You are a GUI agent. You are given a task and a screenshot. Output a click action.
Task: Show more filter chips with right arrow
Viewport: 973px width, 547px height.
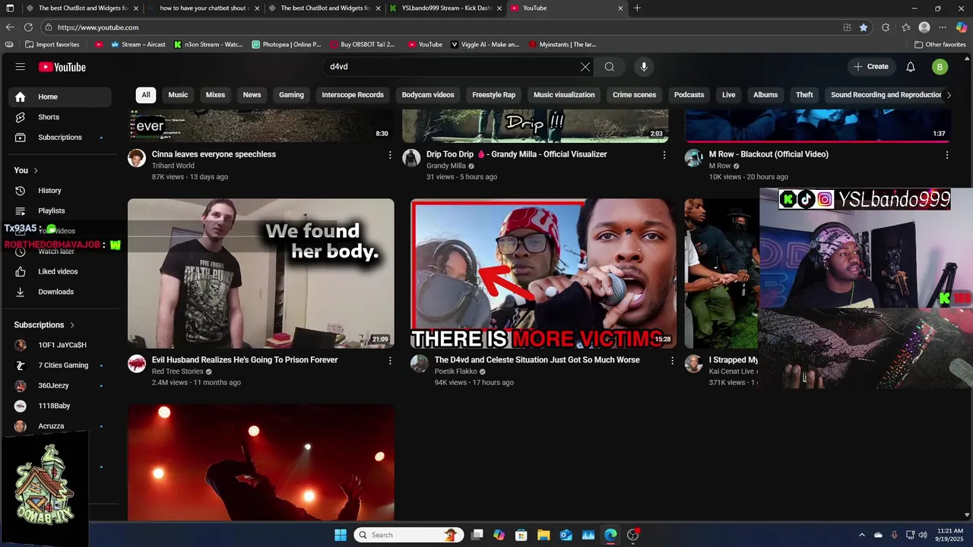(x=948, y=95)
